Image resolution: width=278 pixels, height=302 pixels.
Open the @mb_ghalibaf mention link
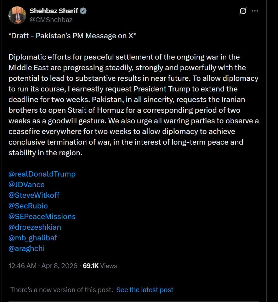point(33,237)
